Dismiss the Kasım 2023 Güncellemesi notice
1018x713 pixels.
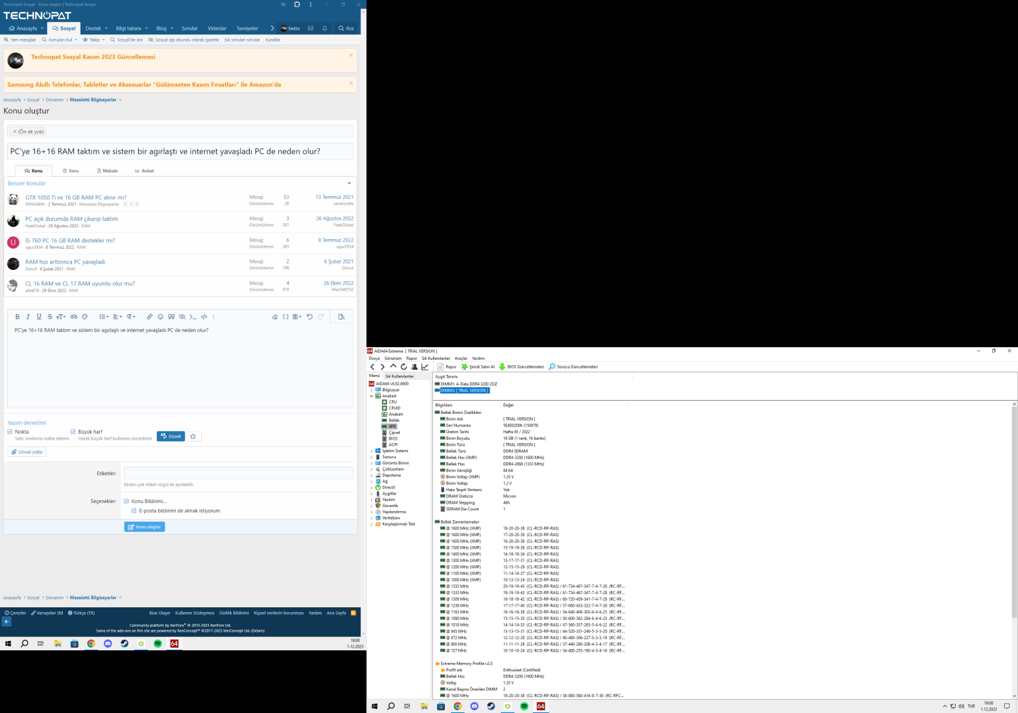351,55
